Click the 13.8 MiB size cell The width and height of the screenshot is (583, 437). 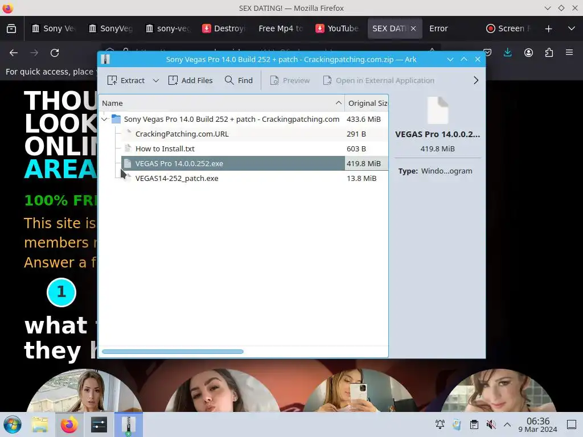362,178
